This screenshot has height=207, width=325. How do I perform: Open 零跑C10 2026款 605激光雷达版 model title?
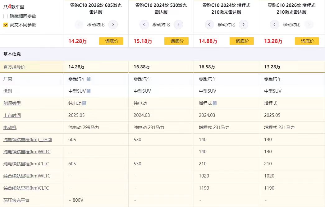pos(96,9)
